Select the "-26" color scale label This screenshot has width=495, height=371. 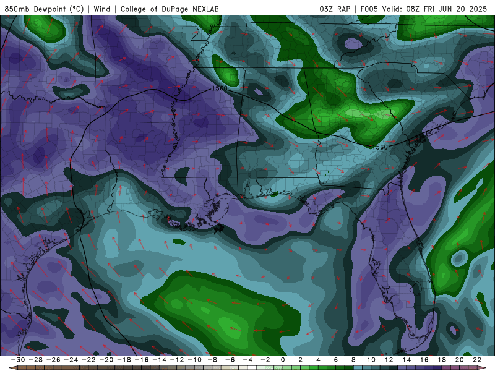pyautogui.click(x=53, y=360)
